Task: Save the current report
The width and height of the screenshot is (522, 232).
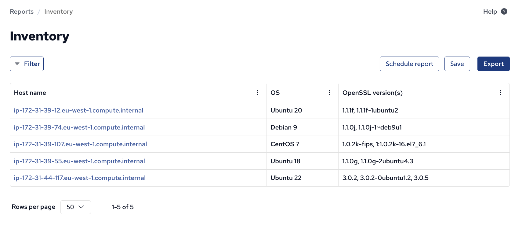Action: pos(457,64)
